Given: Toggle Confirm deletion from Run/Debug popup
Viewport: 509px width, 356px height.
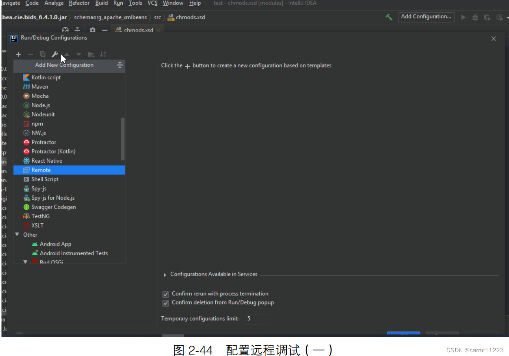Looking at the screenshot, I should 166,303.
